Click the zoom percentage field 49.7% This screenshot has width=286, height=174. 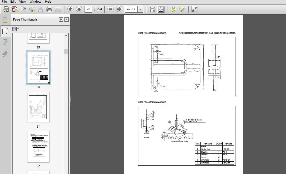coord(131,9)
